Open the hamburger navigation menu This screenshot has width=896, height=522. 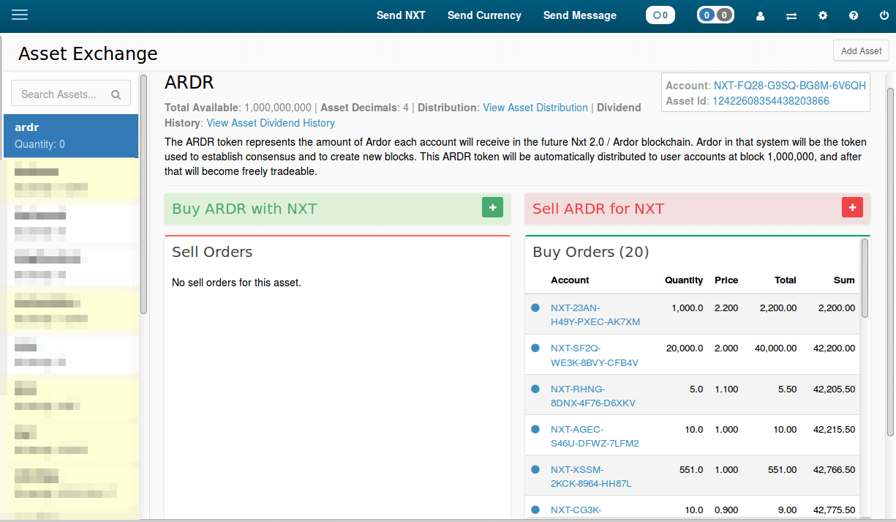click(20, 15)
